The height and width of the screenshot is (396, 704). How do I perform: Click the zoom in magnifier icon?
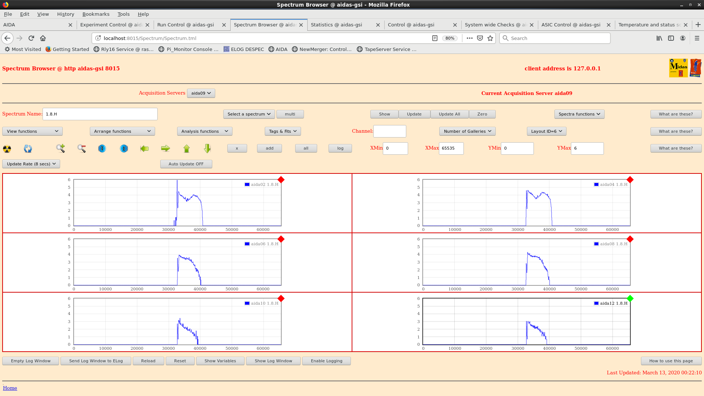coord(60,148)
